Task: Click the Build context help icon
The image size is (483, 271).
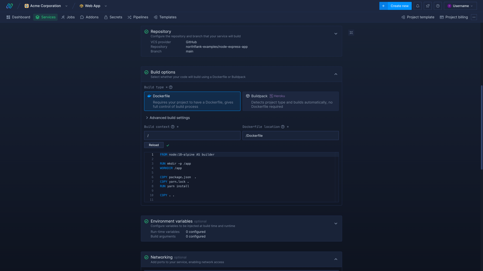Action: [x=173, y=127]
